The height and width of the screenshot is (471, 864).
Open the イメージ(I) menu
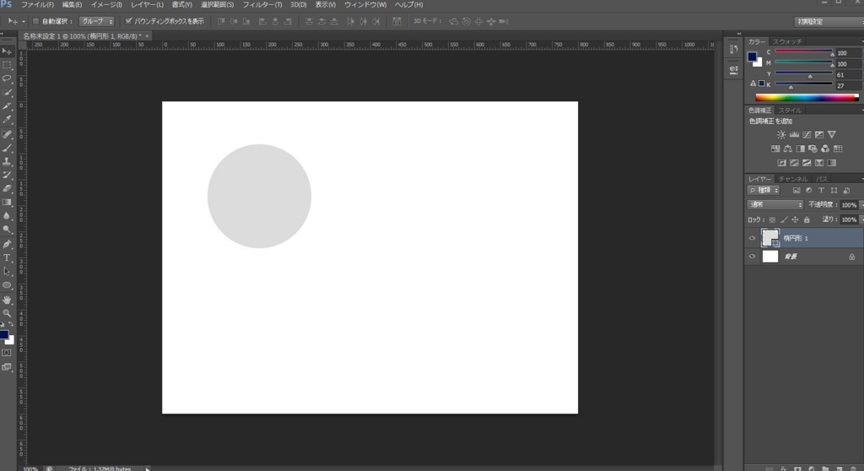106,4
